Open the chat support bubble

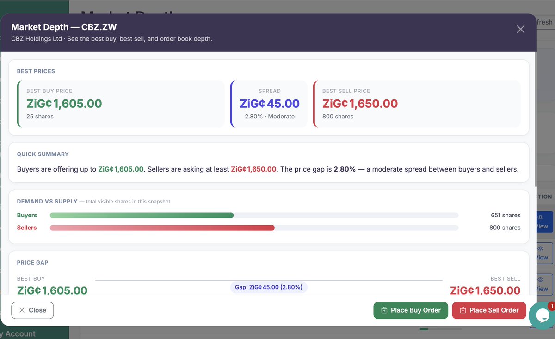click(542, 316)
